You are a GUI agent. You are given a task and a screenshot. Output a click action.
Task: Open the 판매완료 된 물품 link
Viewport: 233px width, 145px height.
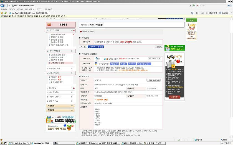[x=57, y=42]
